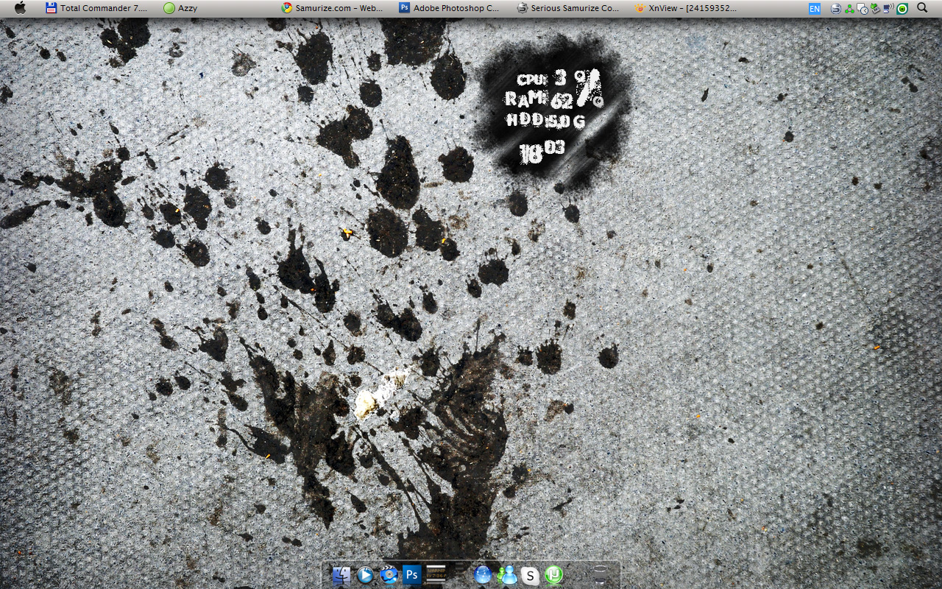Click the text display widget icon in dock
The image size is (942, 589).
coord(436,575)
